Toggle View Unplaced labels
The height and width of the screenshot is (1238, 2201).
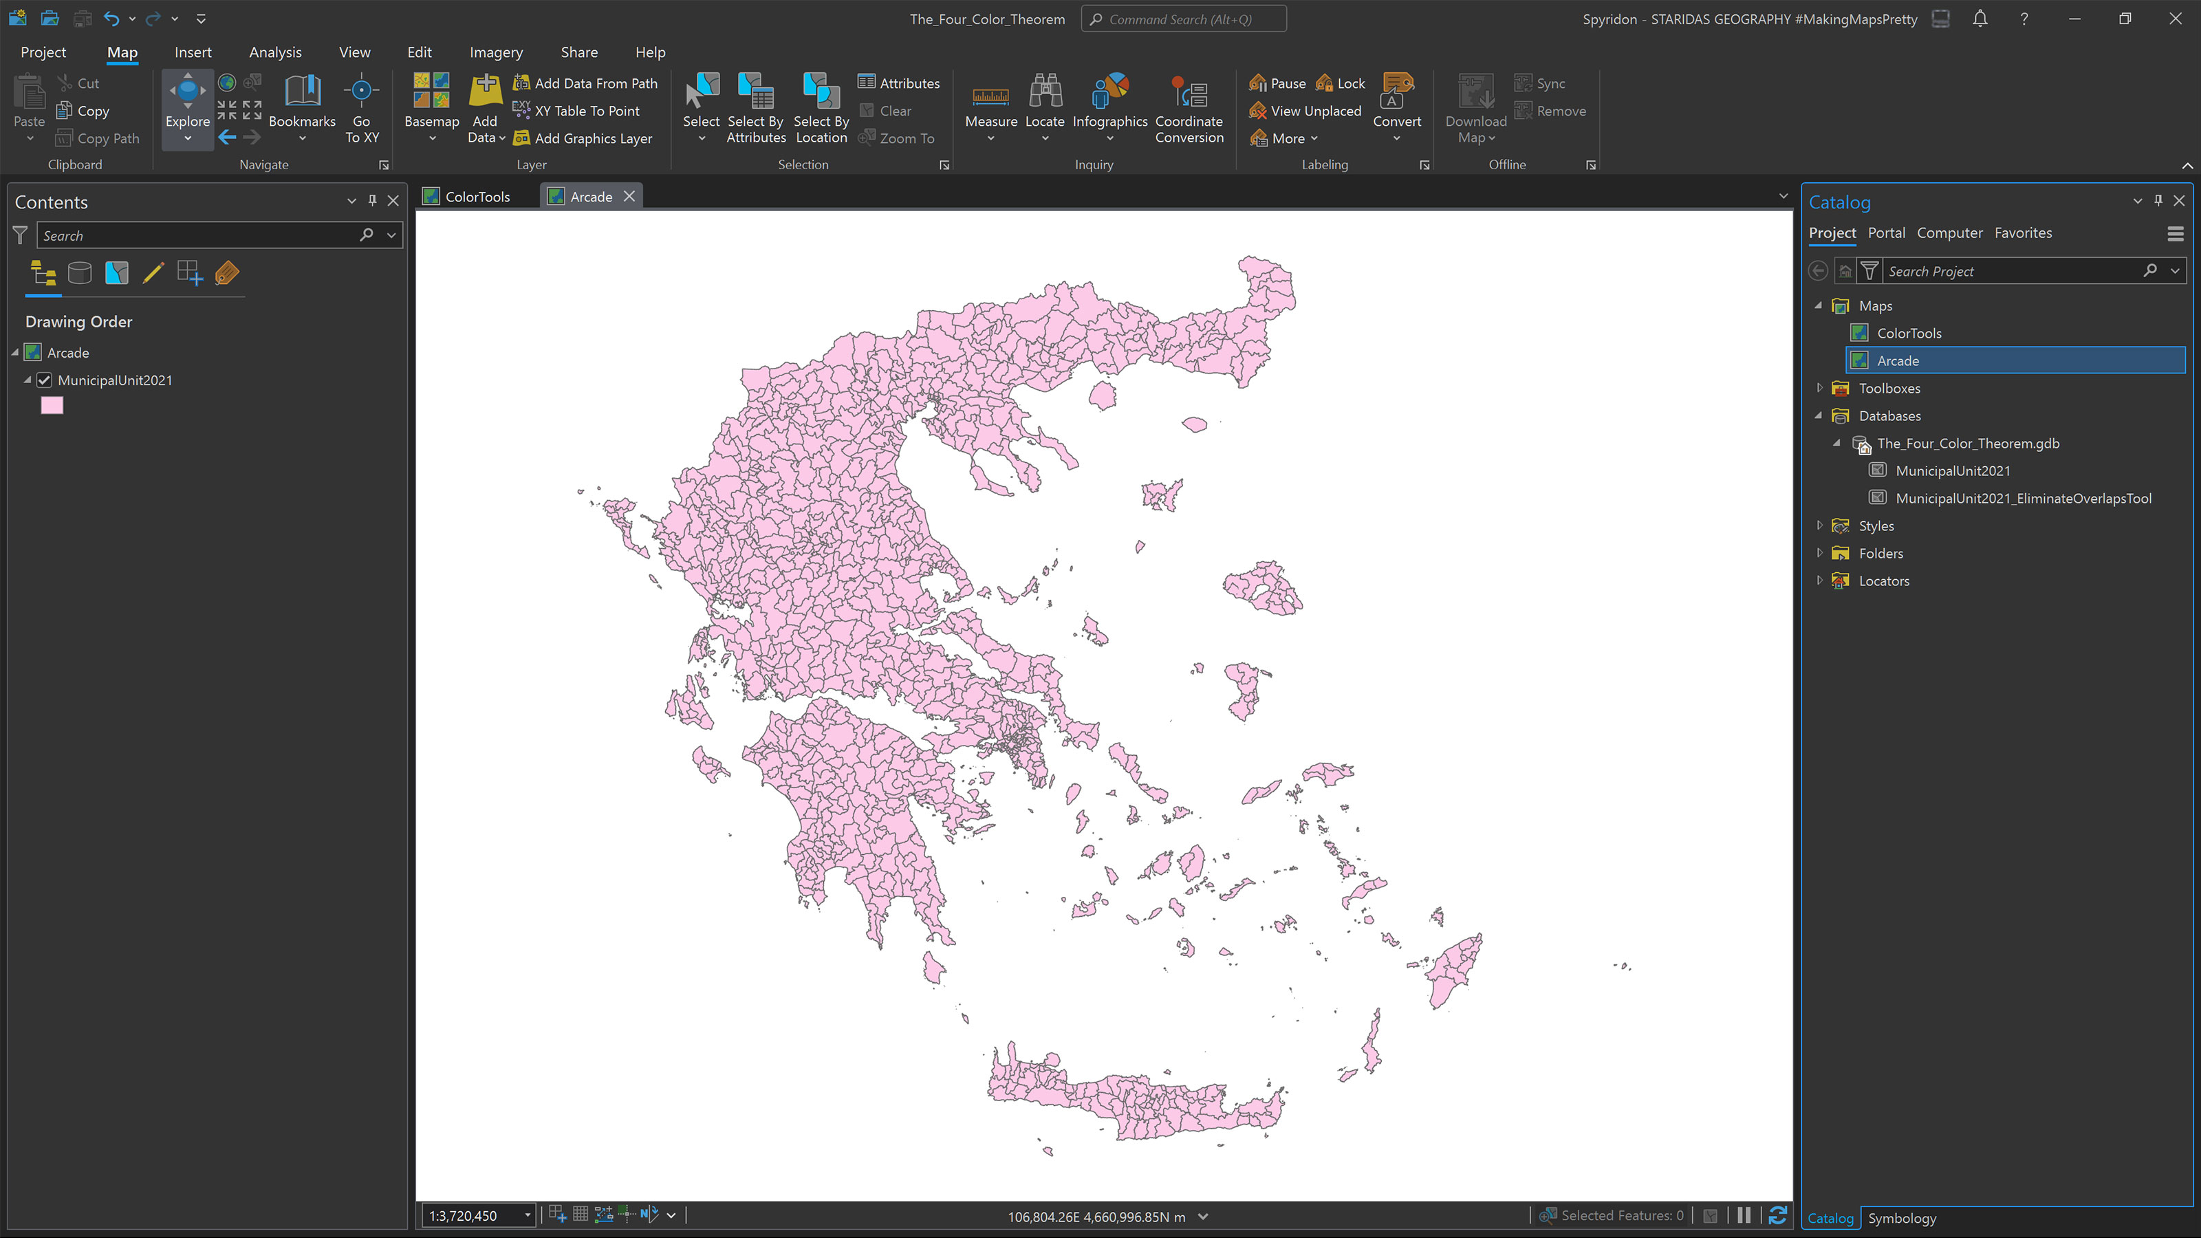[1305, 111]
